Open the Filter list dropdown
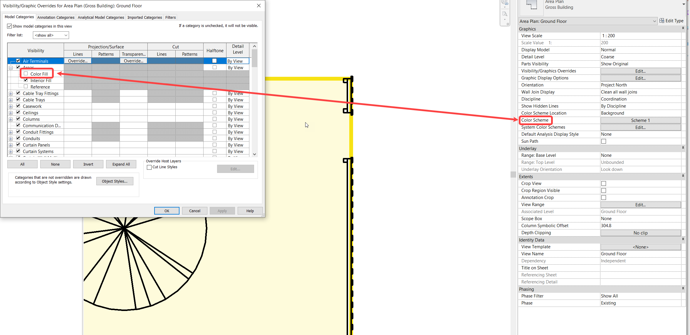The image size is (690, 335). click(x=66, y=35)
